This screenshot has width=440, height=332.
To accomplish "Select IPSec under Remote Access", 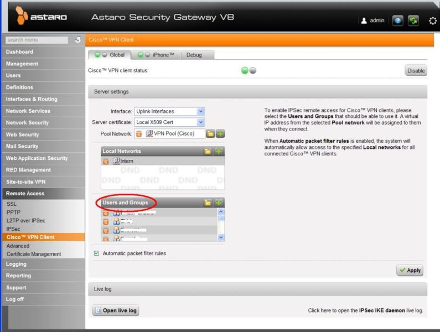I will tap(44, 229).
